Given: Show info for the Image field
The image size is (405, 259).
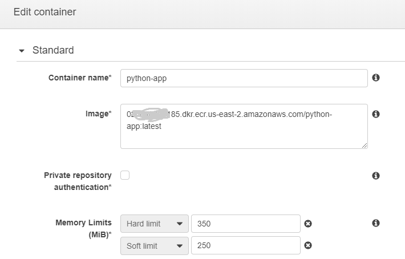Looking at the screenshot, I should point(376,114).
